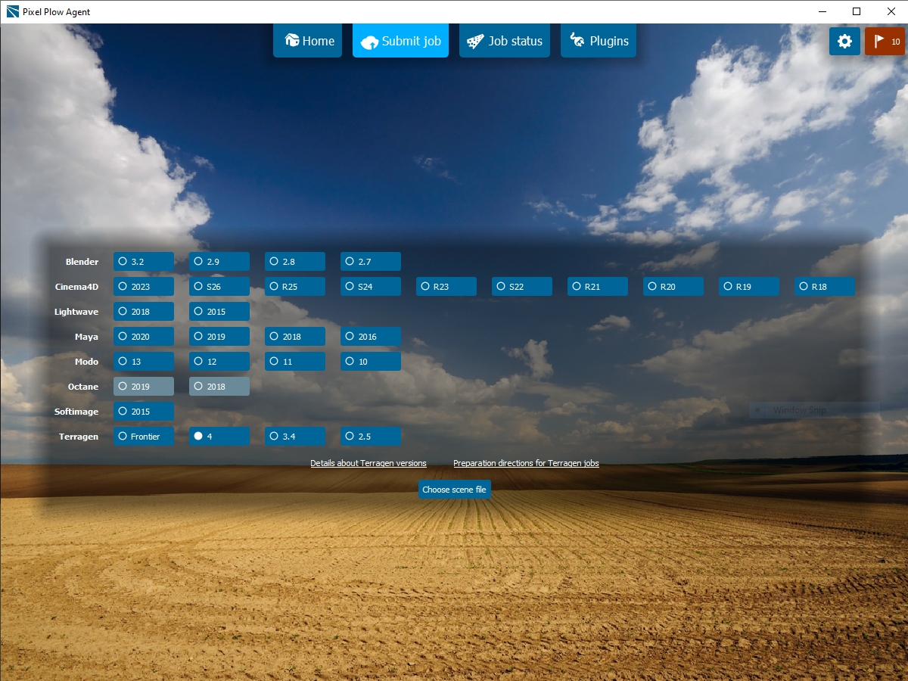This screenshot has height=681, width=908.
Task: Open Preparation directions for Terragen jobs link
Action: click(526, 463)
